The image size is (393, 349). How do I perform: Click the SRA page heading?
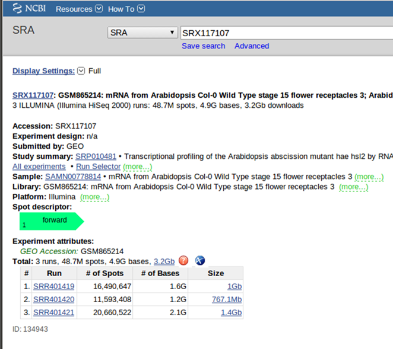(x=24, y=30)
